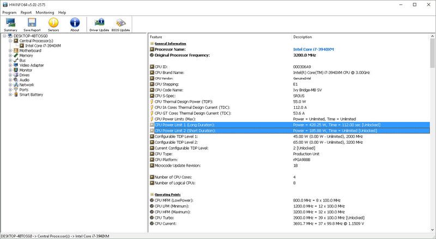Click the Operating Points section heading
The height and width of the screenshot is (239, 436).
(168, 194)
